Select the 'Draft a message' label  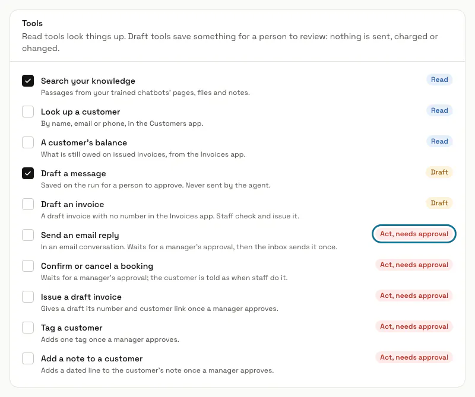(x=74, y=173)
